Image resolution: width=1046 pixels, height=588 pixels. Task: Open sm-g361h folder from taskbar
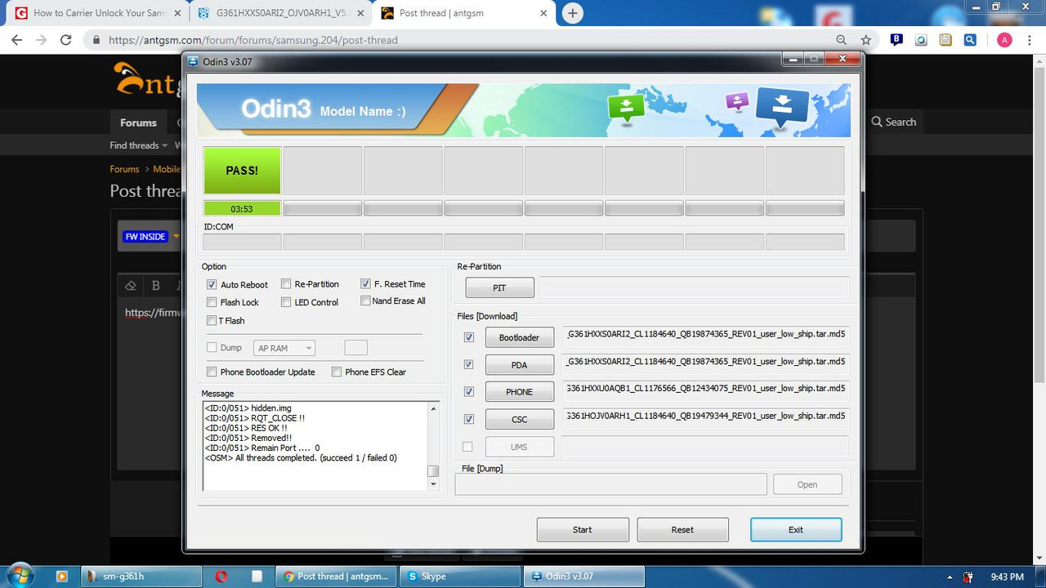click(141, 576)
